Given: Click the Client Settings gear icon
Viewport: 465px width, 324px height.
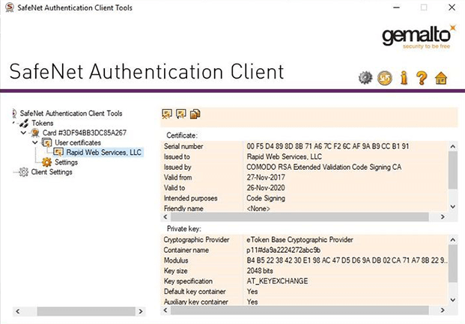Looking at the screenshot, I should click(23, 172).
